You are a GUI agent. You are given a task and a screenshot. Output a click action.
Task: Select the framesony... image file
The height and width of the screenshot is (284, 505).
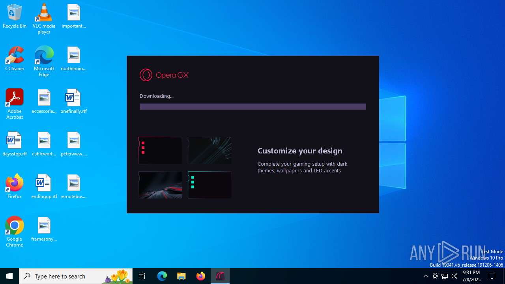click(x=44, y=229)
